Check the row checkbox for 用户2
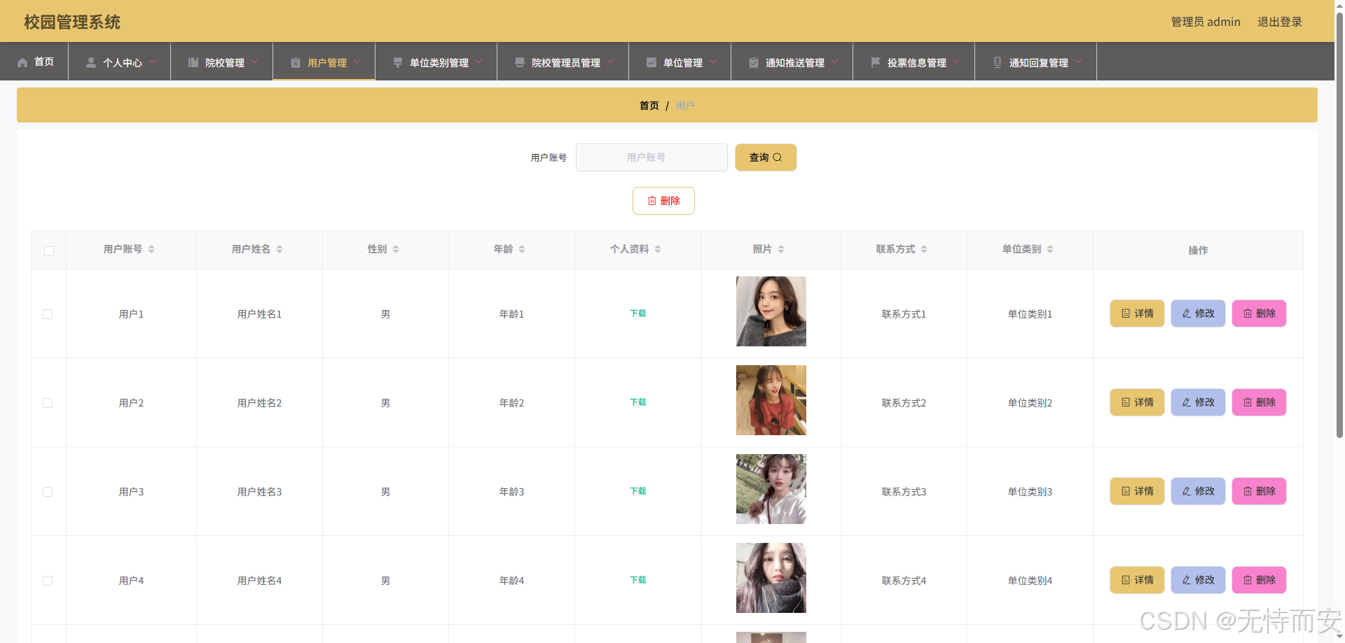Viewport: 1345px width, 643px height. click(x=48, y=403)
